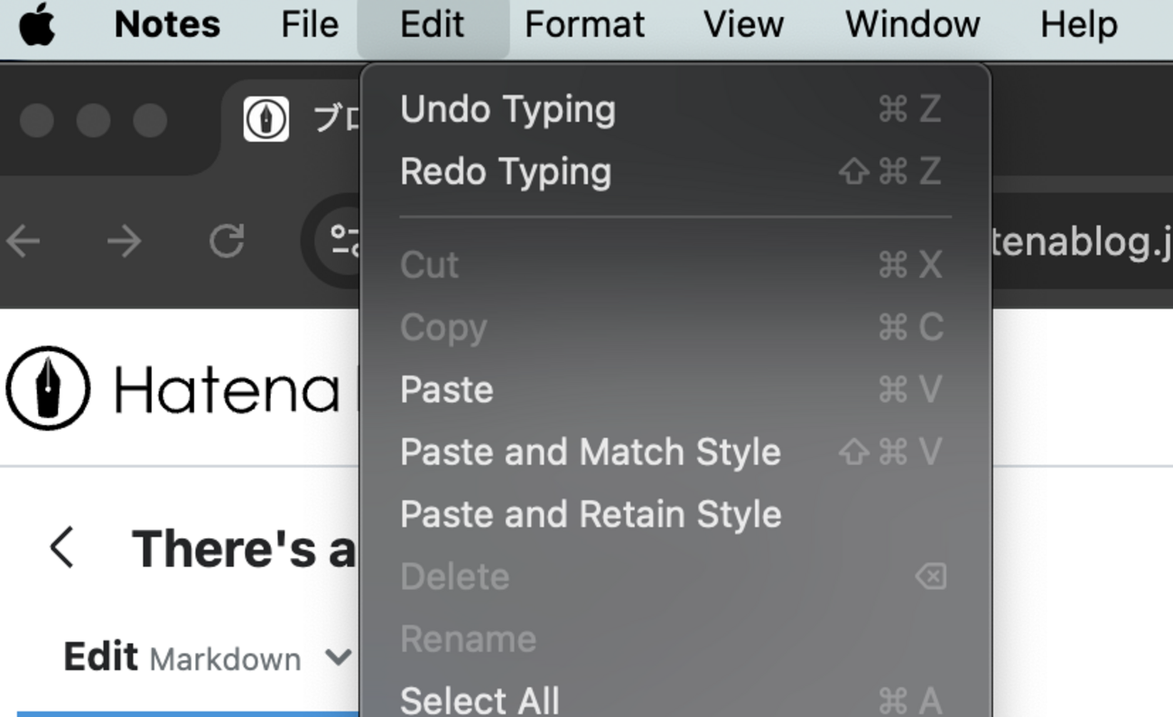Click the browser forward arrow
Viewport: 1173px width, 717px height.
tap(125, 241)
